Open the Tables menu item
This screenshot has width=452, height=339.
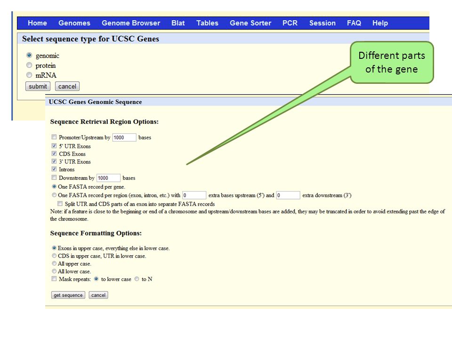(207, 23)
